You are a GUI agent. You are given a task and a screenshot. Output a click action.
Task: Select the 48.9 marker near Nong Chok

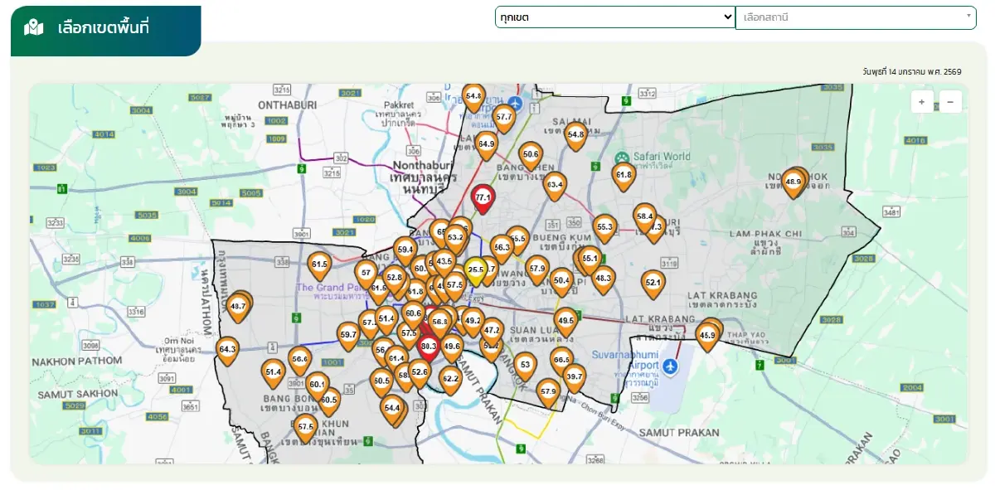pos(793,182)
